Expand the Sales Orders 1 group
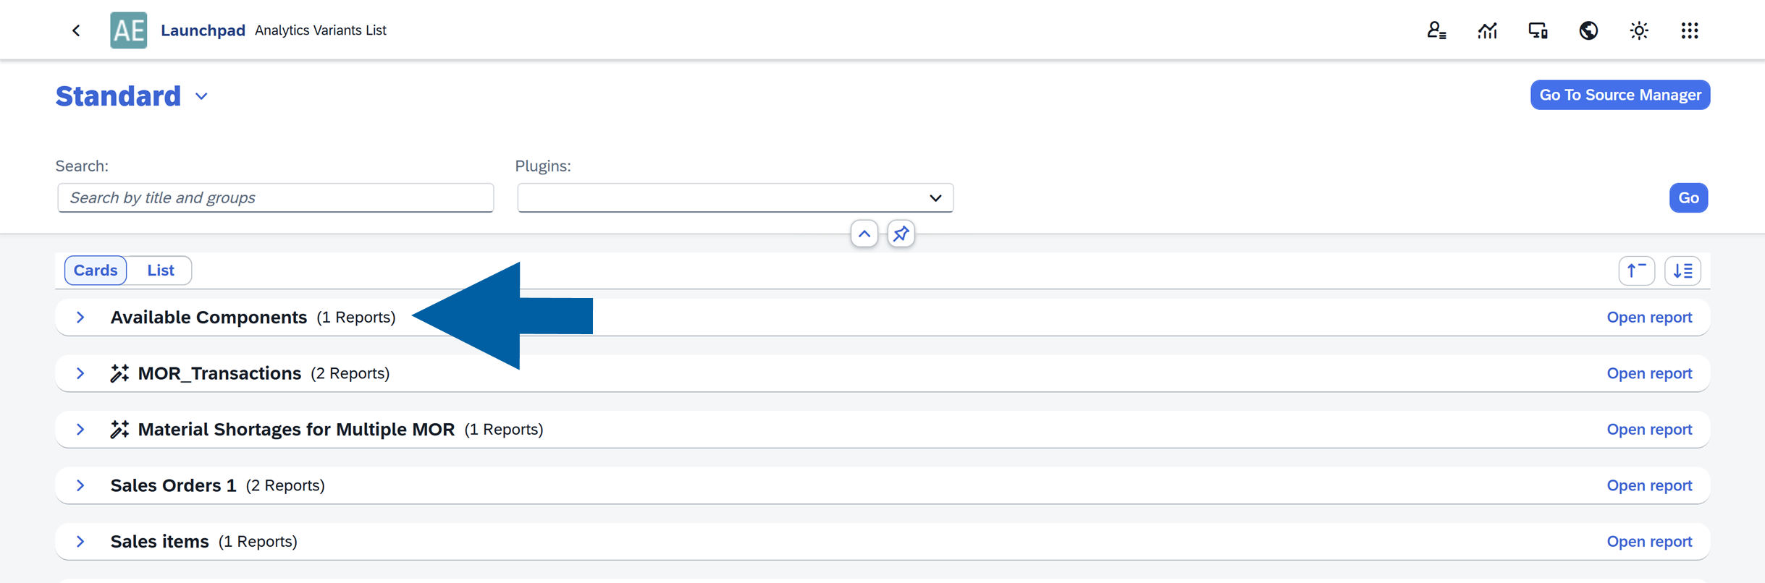Screen dimensions: 1765x583 click(80, 485)
